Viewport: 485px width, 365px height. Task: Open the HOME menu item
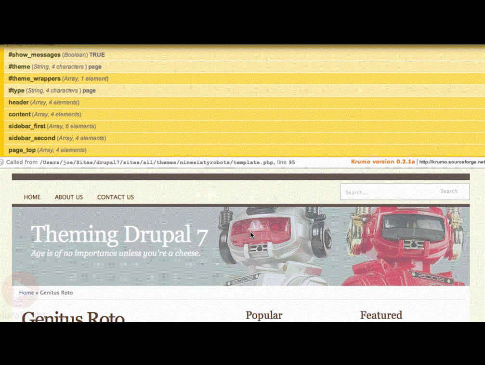click(32, 197)
